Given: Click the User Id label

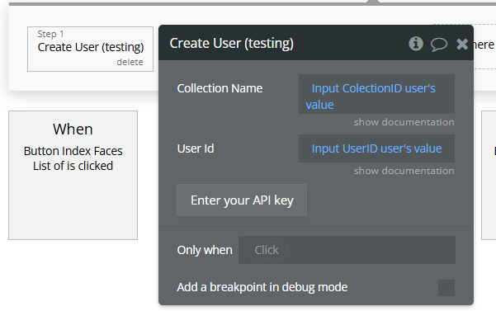Looking at the screenshot, I should tap(196, 148).
